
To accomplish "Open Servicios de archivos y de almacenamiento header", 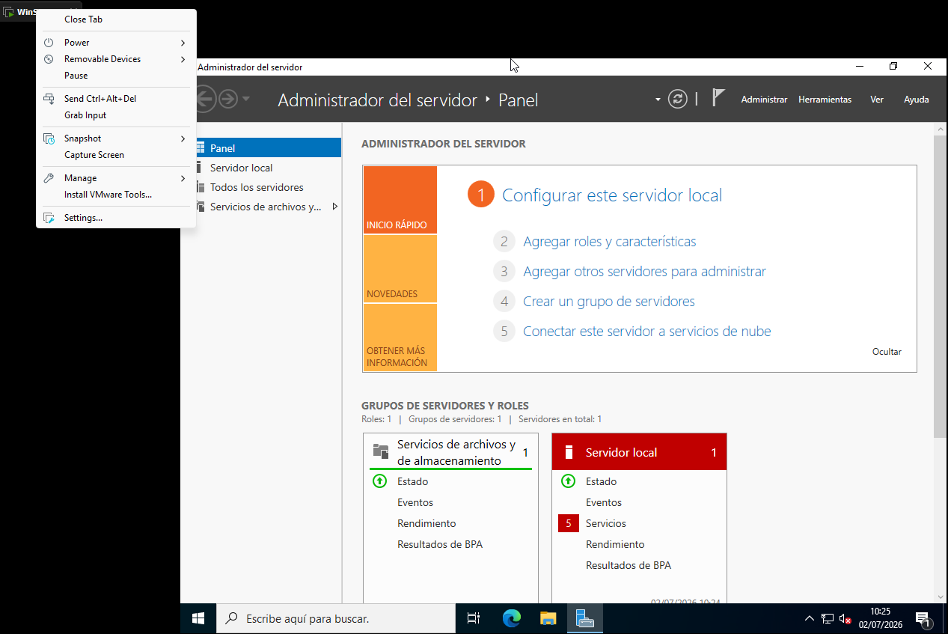I will pyautogui.click(x=450, y=452).
